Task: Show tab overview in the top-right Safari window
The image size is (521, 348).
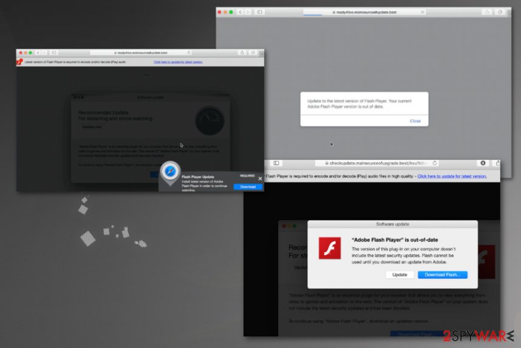Action: point(500,12)
